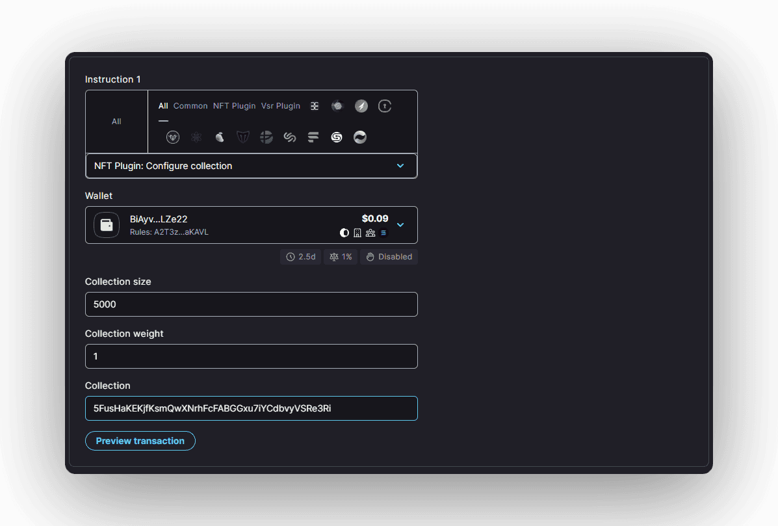
Task: Click the Disabled veto badge
Action: pos(389,257)
